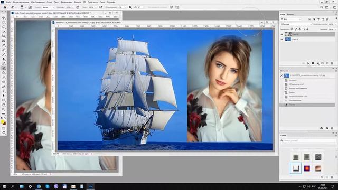This screenshot has height=190, width=338.
Task: Open the Просмотр menu
Action: coord(93,2)
